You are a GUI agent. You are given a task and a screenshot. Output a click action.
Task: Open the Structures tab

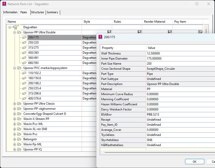coord(37,12)
